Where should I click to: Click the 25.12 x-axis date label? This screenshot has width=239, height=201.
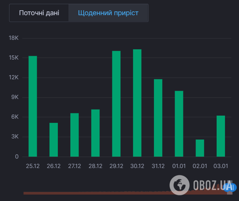[33, 166]
